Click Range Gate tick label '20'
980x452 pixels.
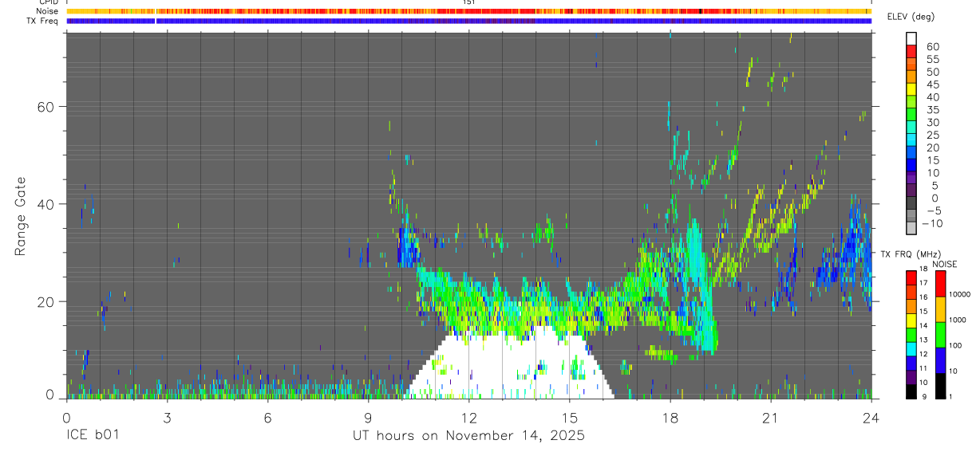coord(47,301)
